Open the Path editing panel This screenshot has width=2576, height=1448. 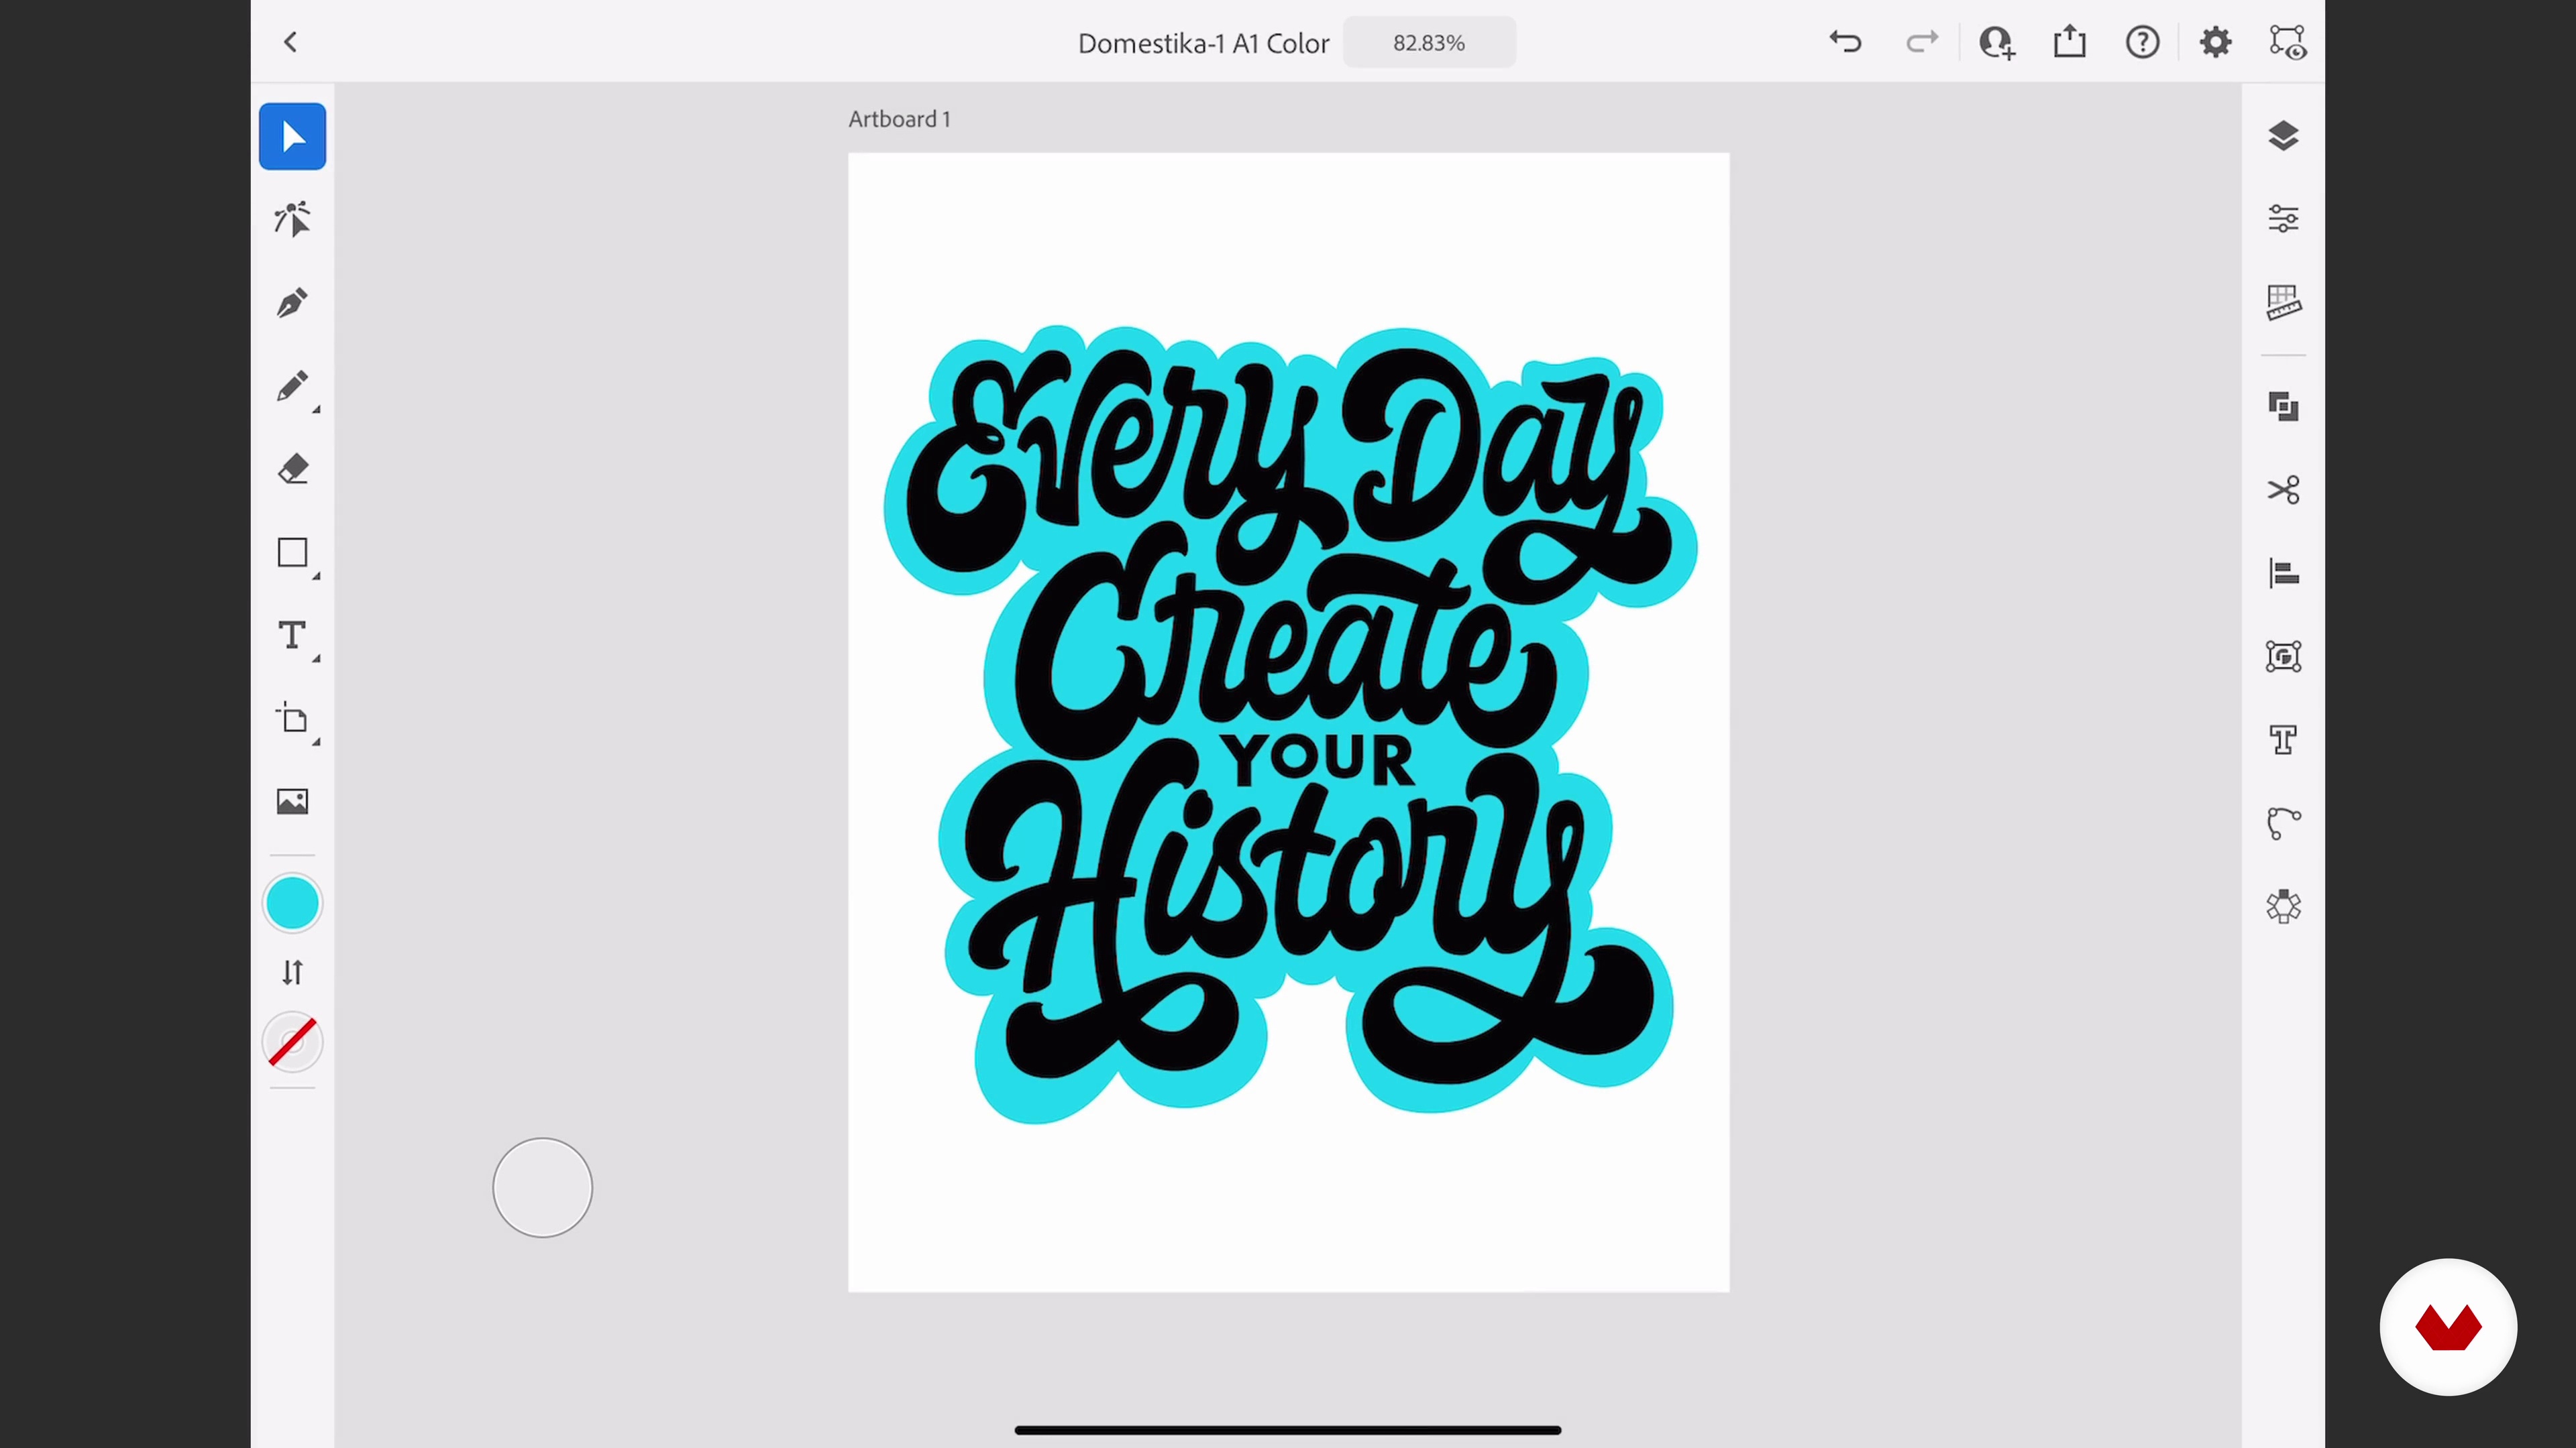[2283, 823]
